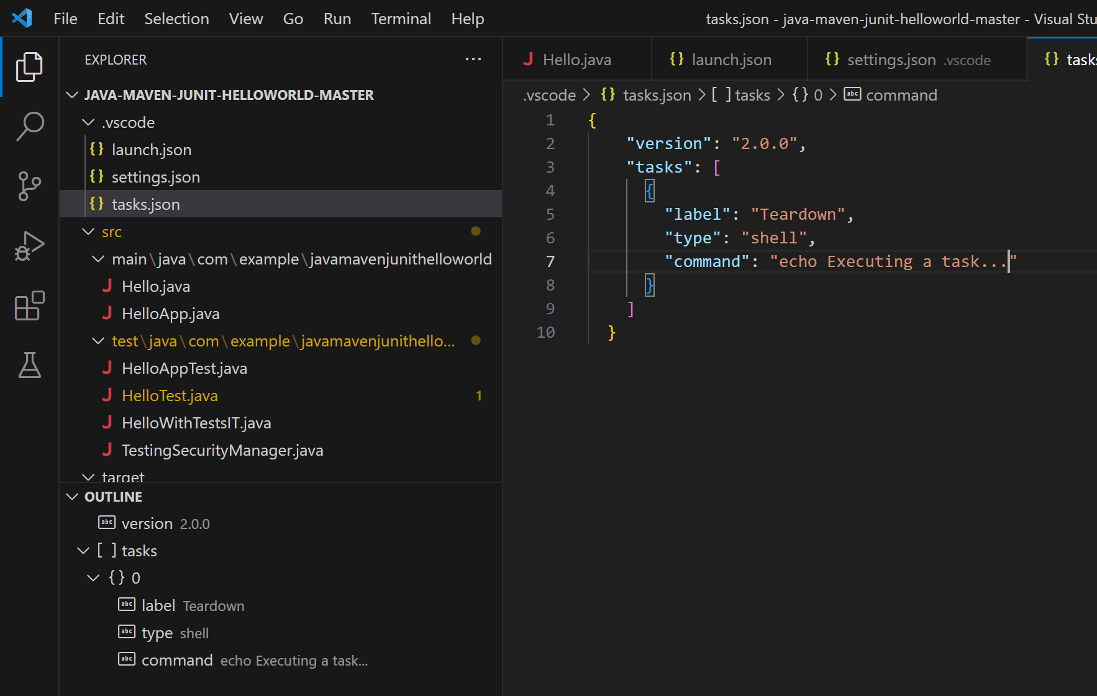Select HelloTest.java in the Explorer

[169, 395]
